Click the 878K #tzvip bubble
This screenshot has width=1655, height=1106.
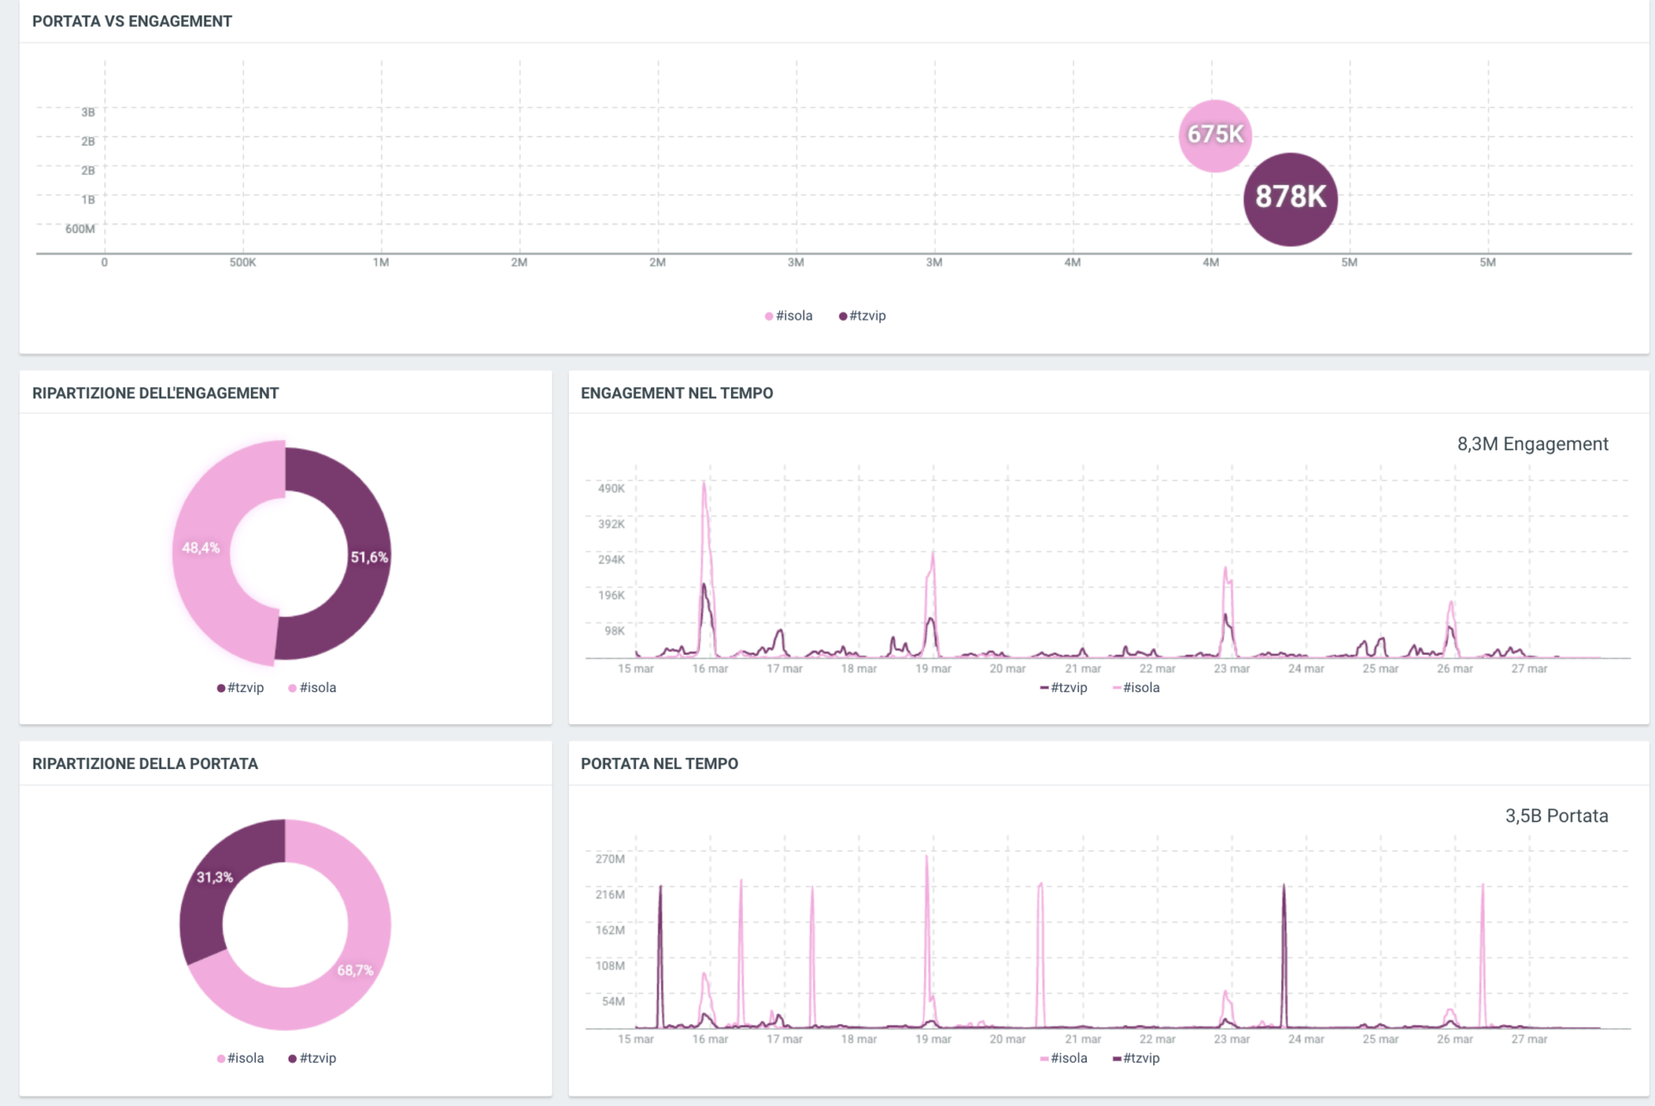(1290, 199)
